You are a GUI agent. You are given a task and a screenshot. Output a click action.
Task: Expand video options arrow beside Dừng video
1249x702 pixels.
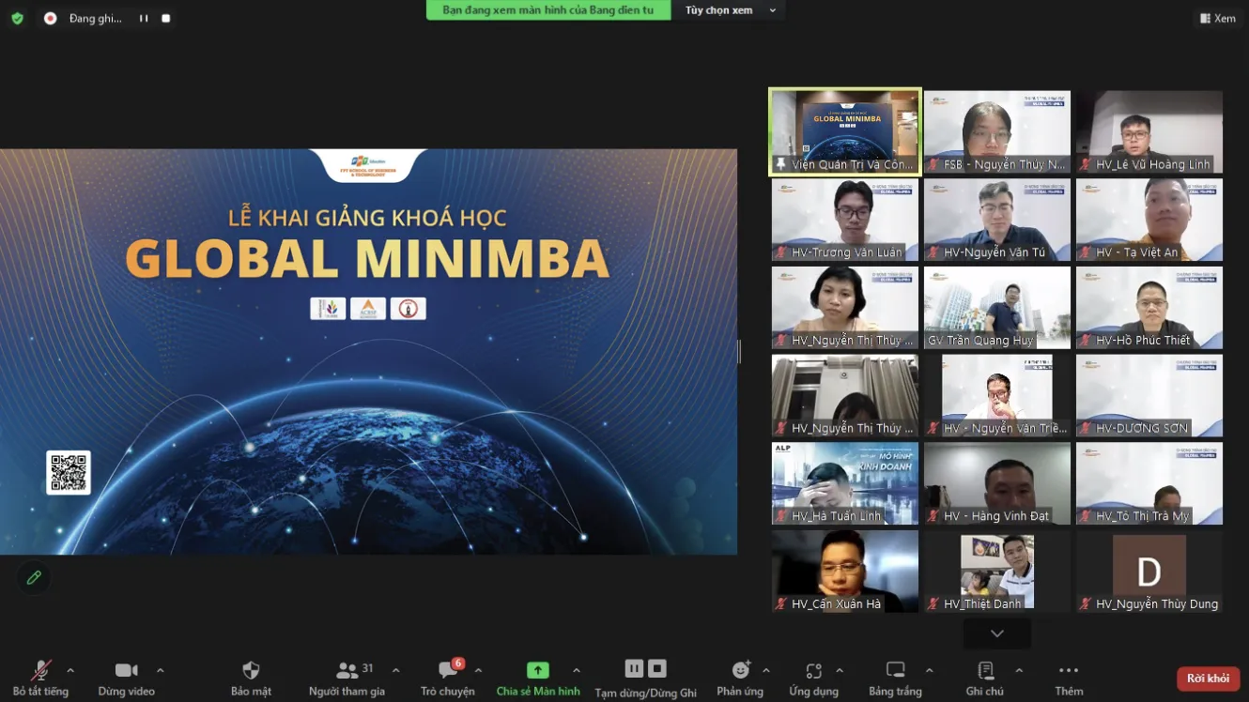pos(160,671)
